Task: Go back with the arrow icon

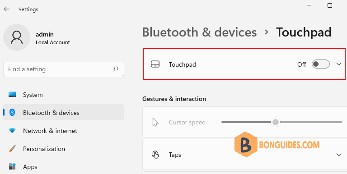Action: [7, 9]
